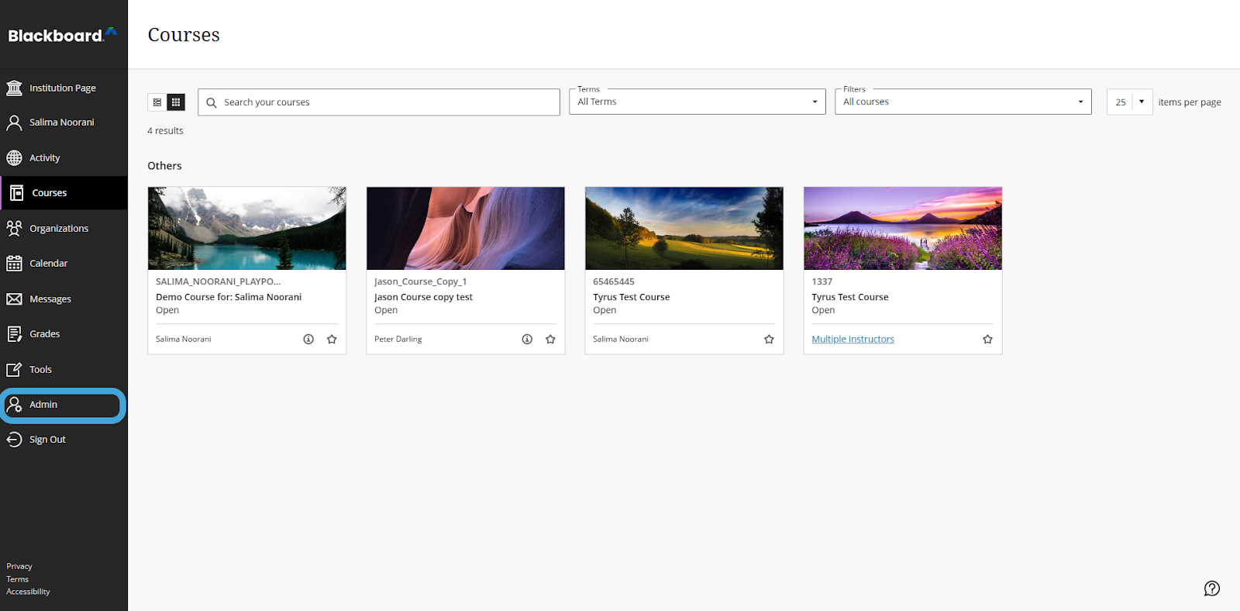Open Tyrus Test Course with ID 1337
Viewport: 1240px width, 611px height.
pos(850,297)
